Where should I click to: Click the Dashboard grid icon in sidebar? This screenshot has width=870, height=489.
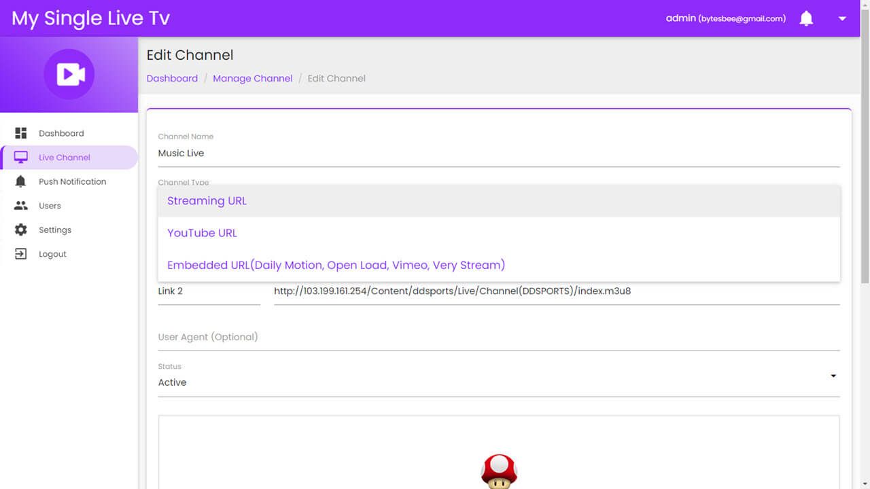click(21, 133)
